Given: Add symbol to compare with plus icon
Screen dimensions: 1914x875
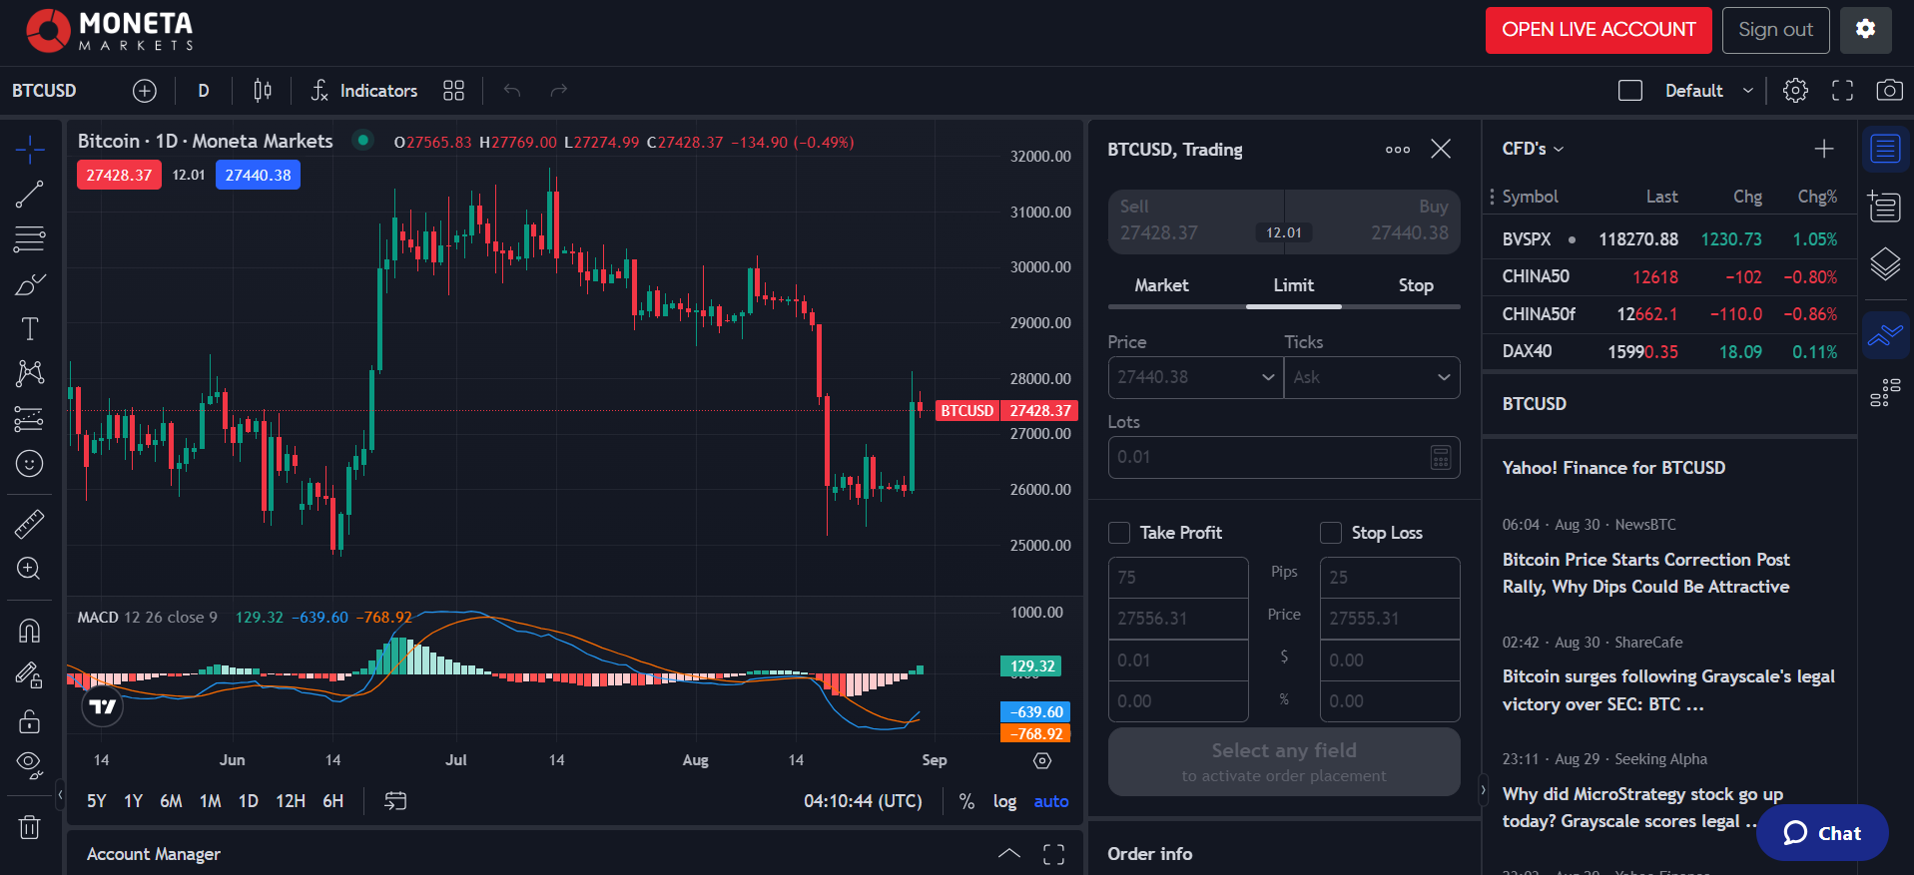Looking at the screenshot, I should click(x=145, y=91).
